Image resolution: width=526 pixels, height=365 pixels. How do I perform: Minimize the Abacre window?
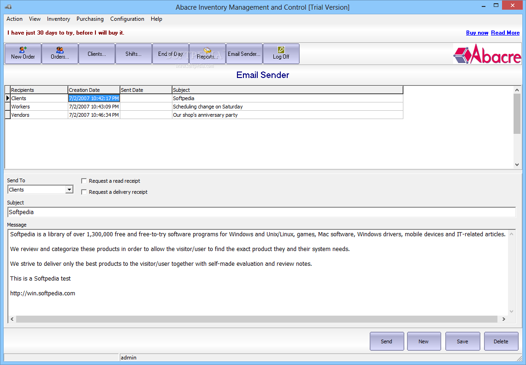tap(484, 6)
